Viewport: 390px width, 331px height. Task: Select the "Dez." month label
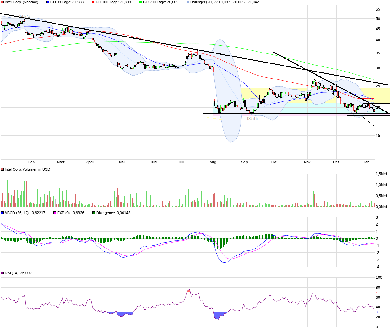337,162
